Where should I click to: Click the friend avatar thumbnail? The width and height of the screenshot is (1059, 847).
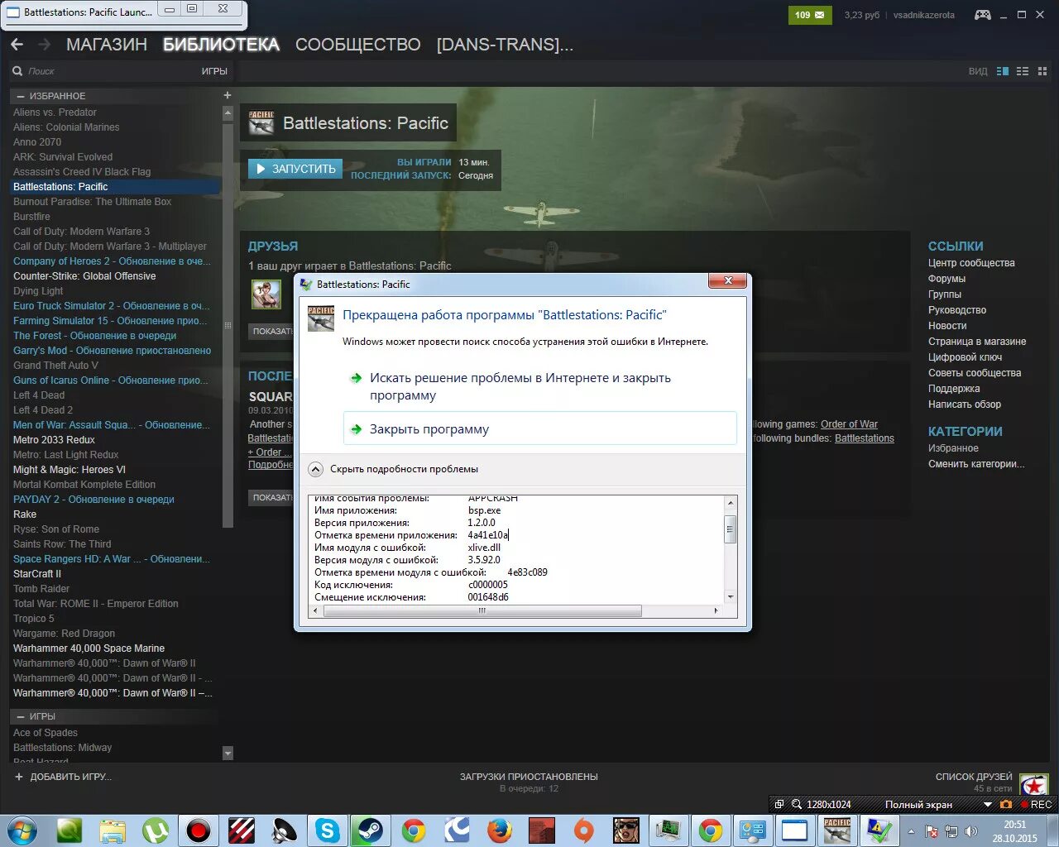point(266,294)
